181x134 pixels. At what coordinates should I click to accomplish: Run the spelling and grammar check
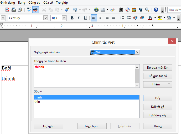[29, 10]
